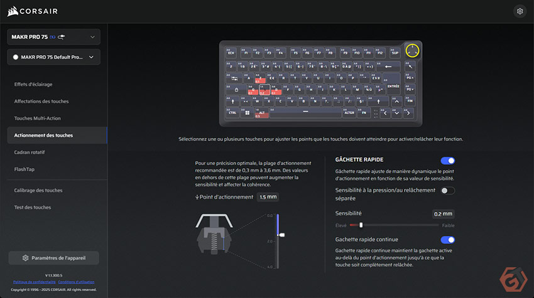Go to Touches Multi-Action
Viewport: 534px width, 298px height.
click(38, 118)
